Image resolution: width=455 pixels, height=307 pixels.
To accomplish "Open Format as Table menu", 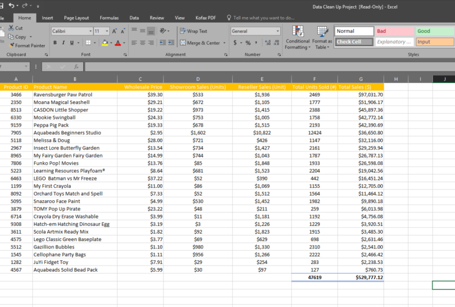I will (x=322, y=38).
